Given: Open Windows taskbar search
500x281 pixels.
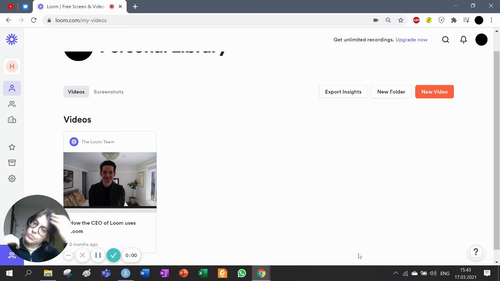Looking at the screenshot, I should 28,274.
